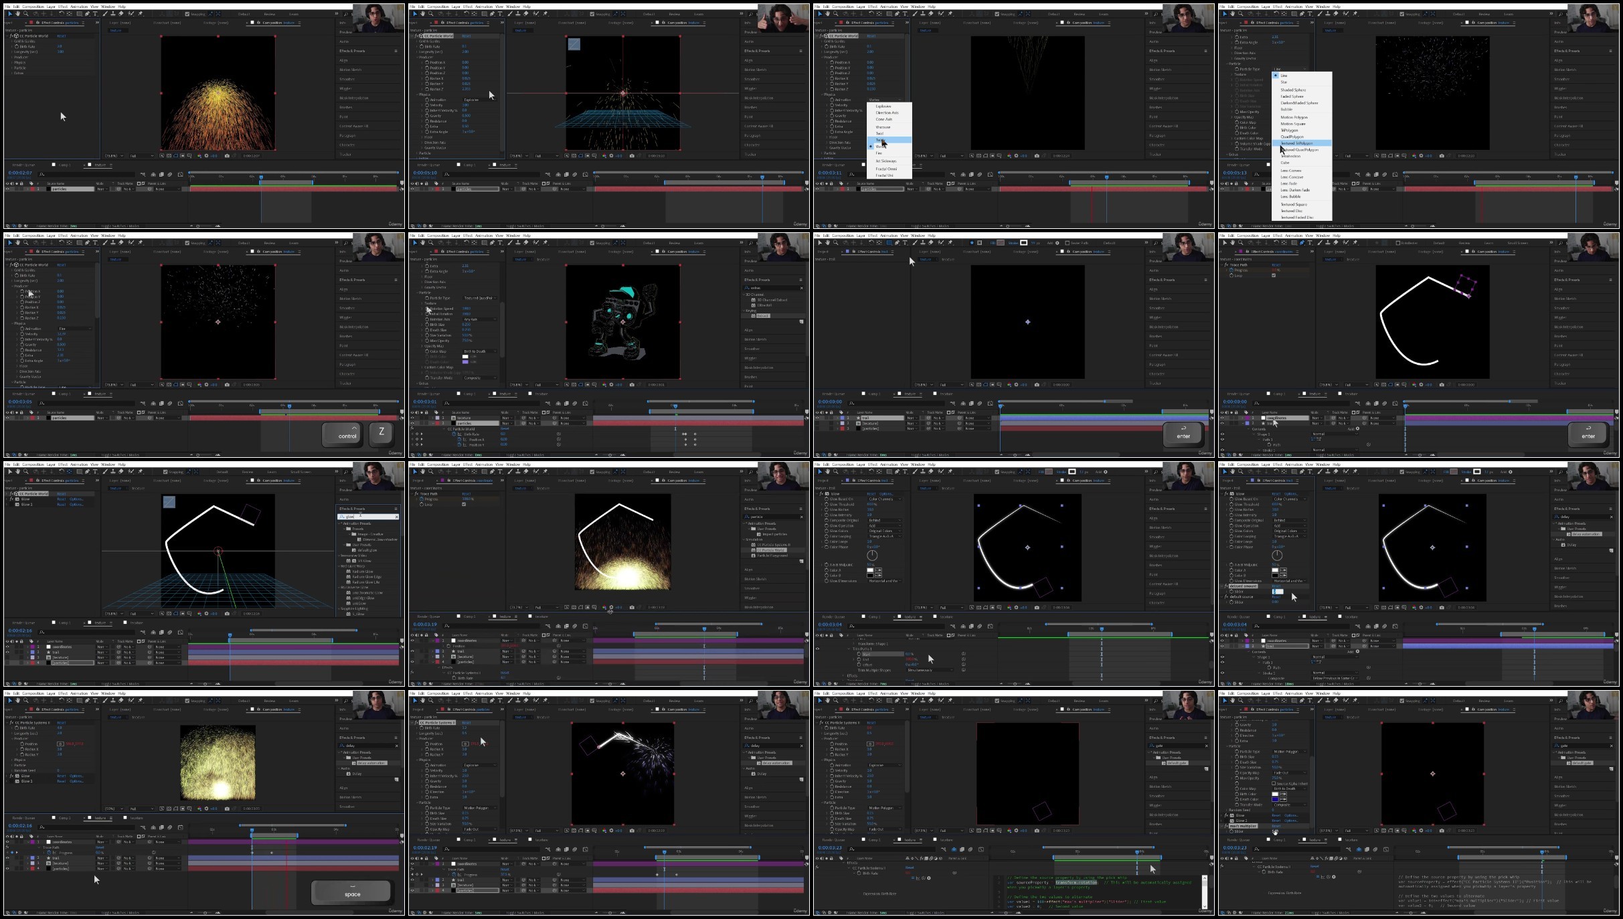This screenshot has height=919, width=1623.
Task: Click Search Help magnifier in the 0:00:05:10 frame
Action: pos(751,14)
